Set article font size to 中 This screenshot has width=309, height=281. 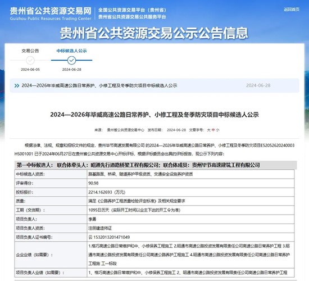[x=213, y=130]
